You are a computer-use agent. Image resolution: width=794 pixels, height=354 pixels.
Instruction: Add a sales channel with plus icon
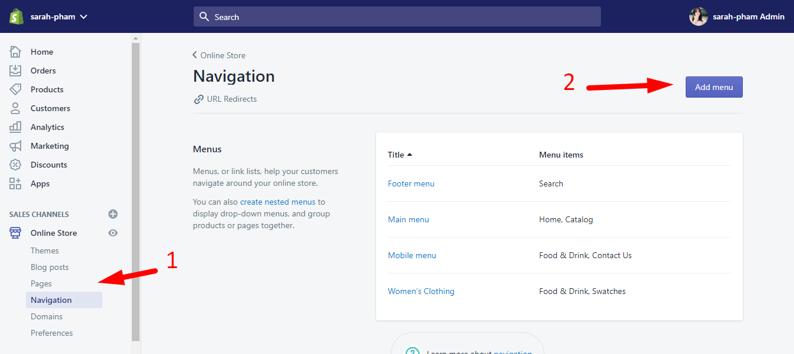pos(113,214)
